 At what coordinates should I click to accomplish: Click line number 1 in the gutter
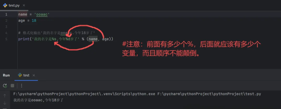[x=6, y=14]
